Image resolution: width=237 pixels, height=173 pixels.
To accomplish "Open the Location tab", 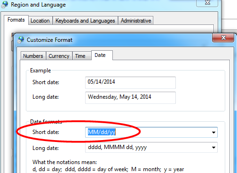I will (40, 21).
